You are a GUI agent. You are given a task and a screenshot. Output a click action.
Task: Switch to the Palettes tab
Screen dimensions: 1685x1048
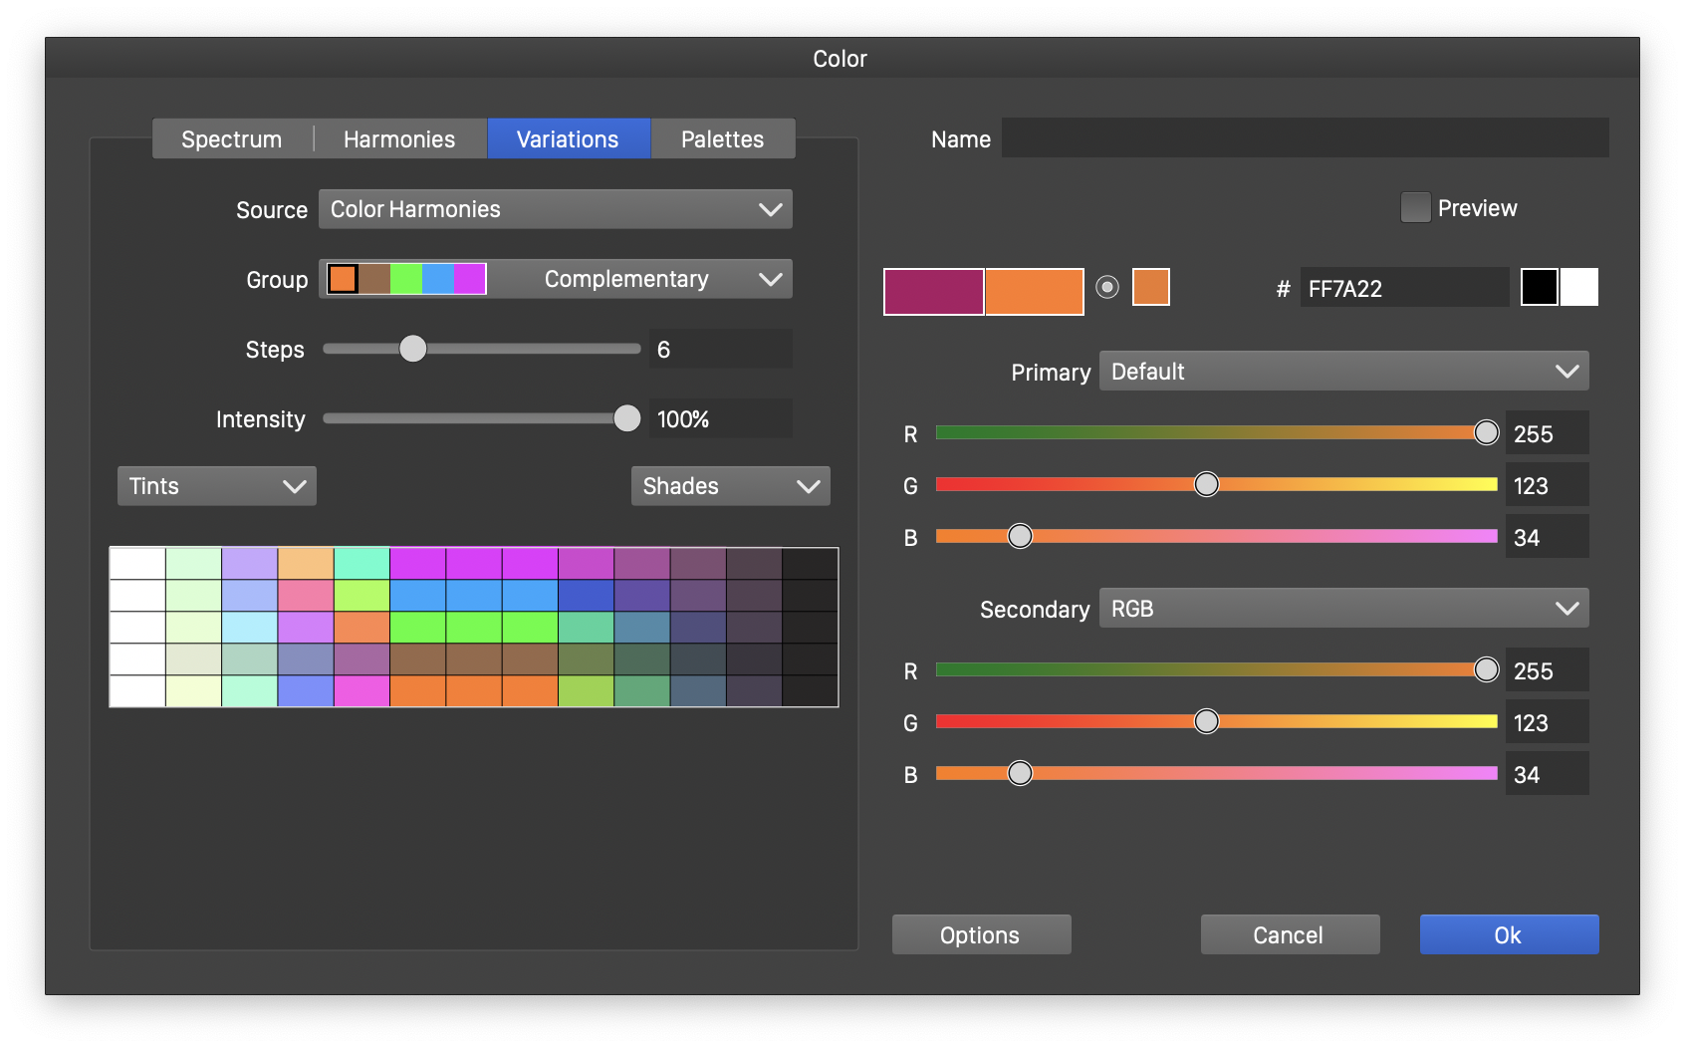coord(722,139)
